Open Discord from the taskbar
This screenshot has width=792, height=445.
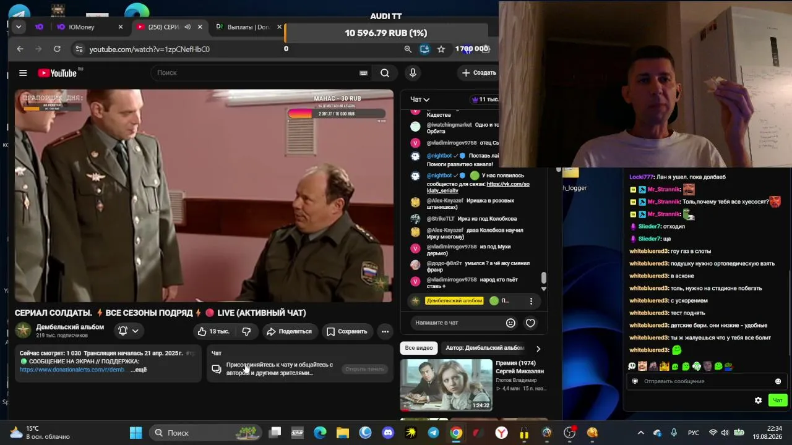click(x=388, y=433)
